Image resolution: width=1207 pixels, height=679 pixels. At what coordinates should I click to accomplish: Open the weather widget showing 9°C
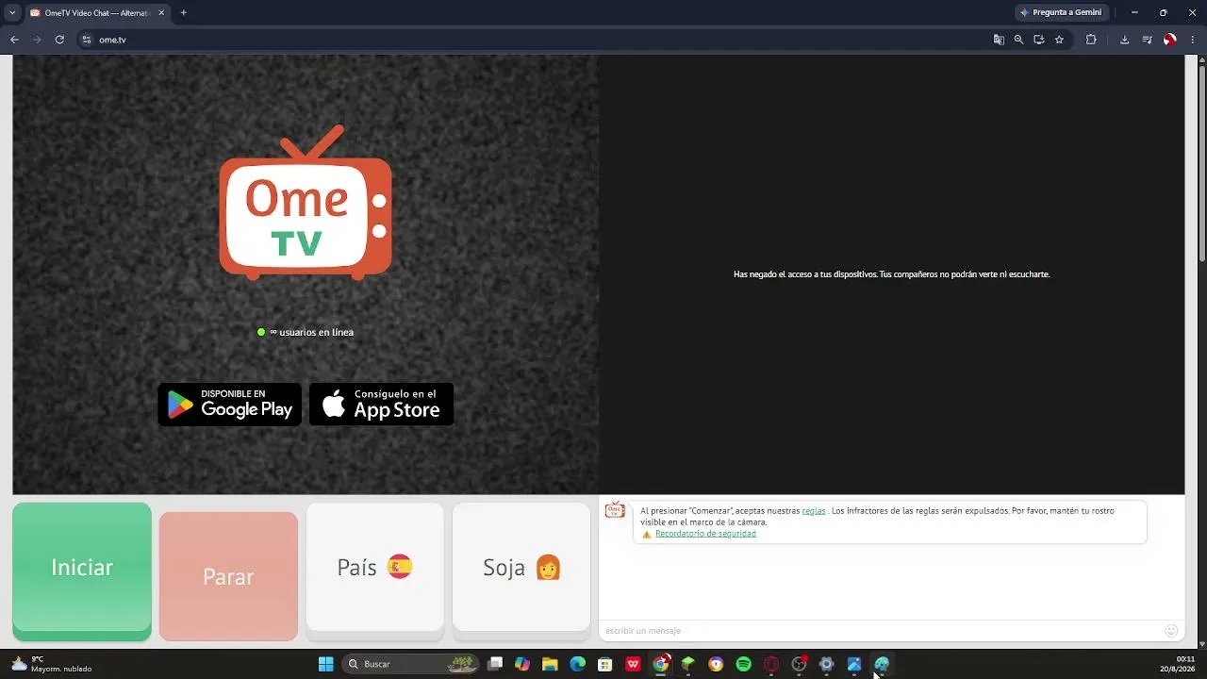pyautogui.click(x=52, y=664)
